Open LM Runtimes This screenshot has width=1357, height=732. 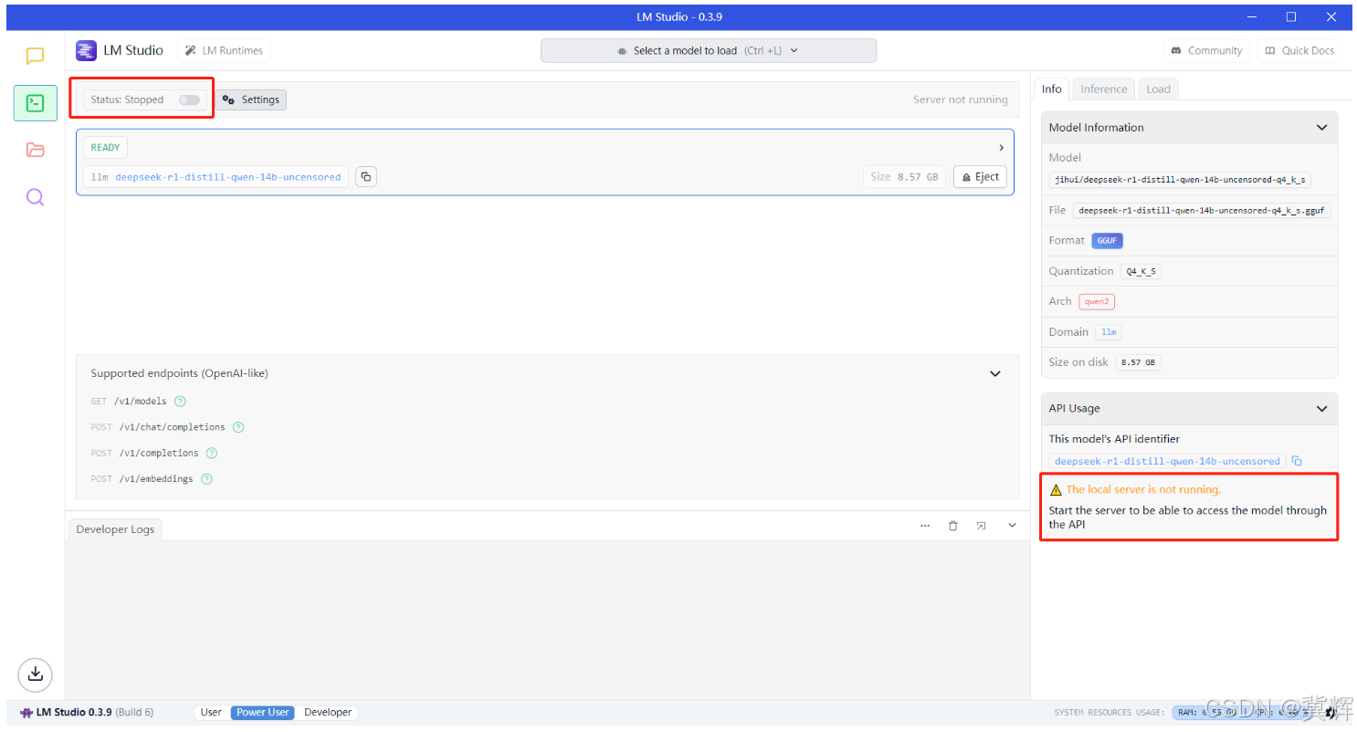pyautogui.click(x=224, y=51)
